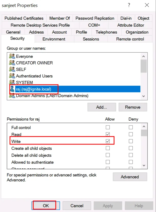Viewport: 156px width, 212px height.
Task: Enable Allow checkbox for Full control
Action: (108, 128)
